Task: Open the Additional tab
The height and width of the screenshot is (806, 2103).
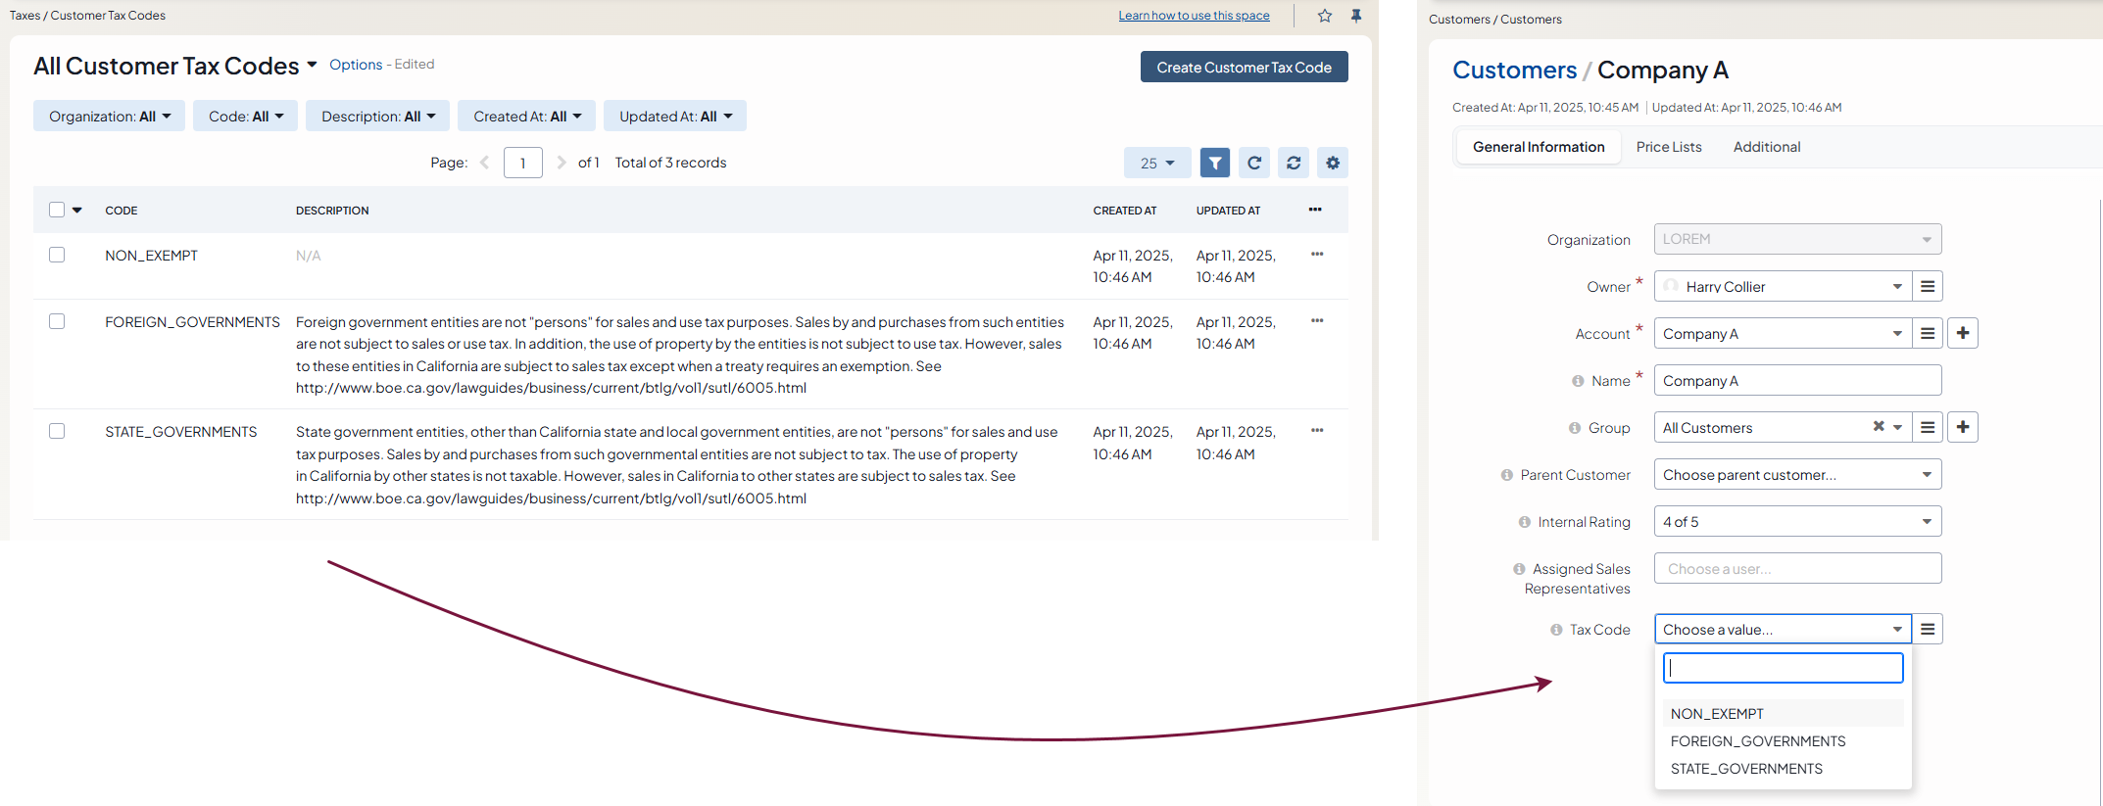Action: 1766,147
